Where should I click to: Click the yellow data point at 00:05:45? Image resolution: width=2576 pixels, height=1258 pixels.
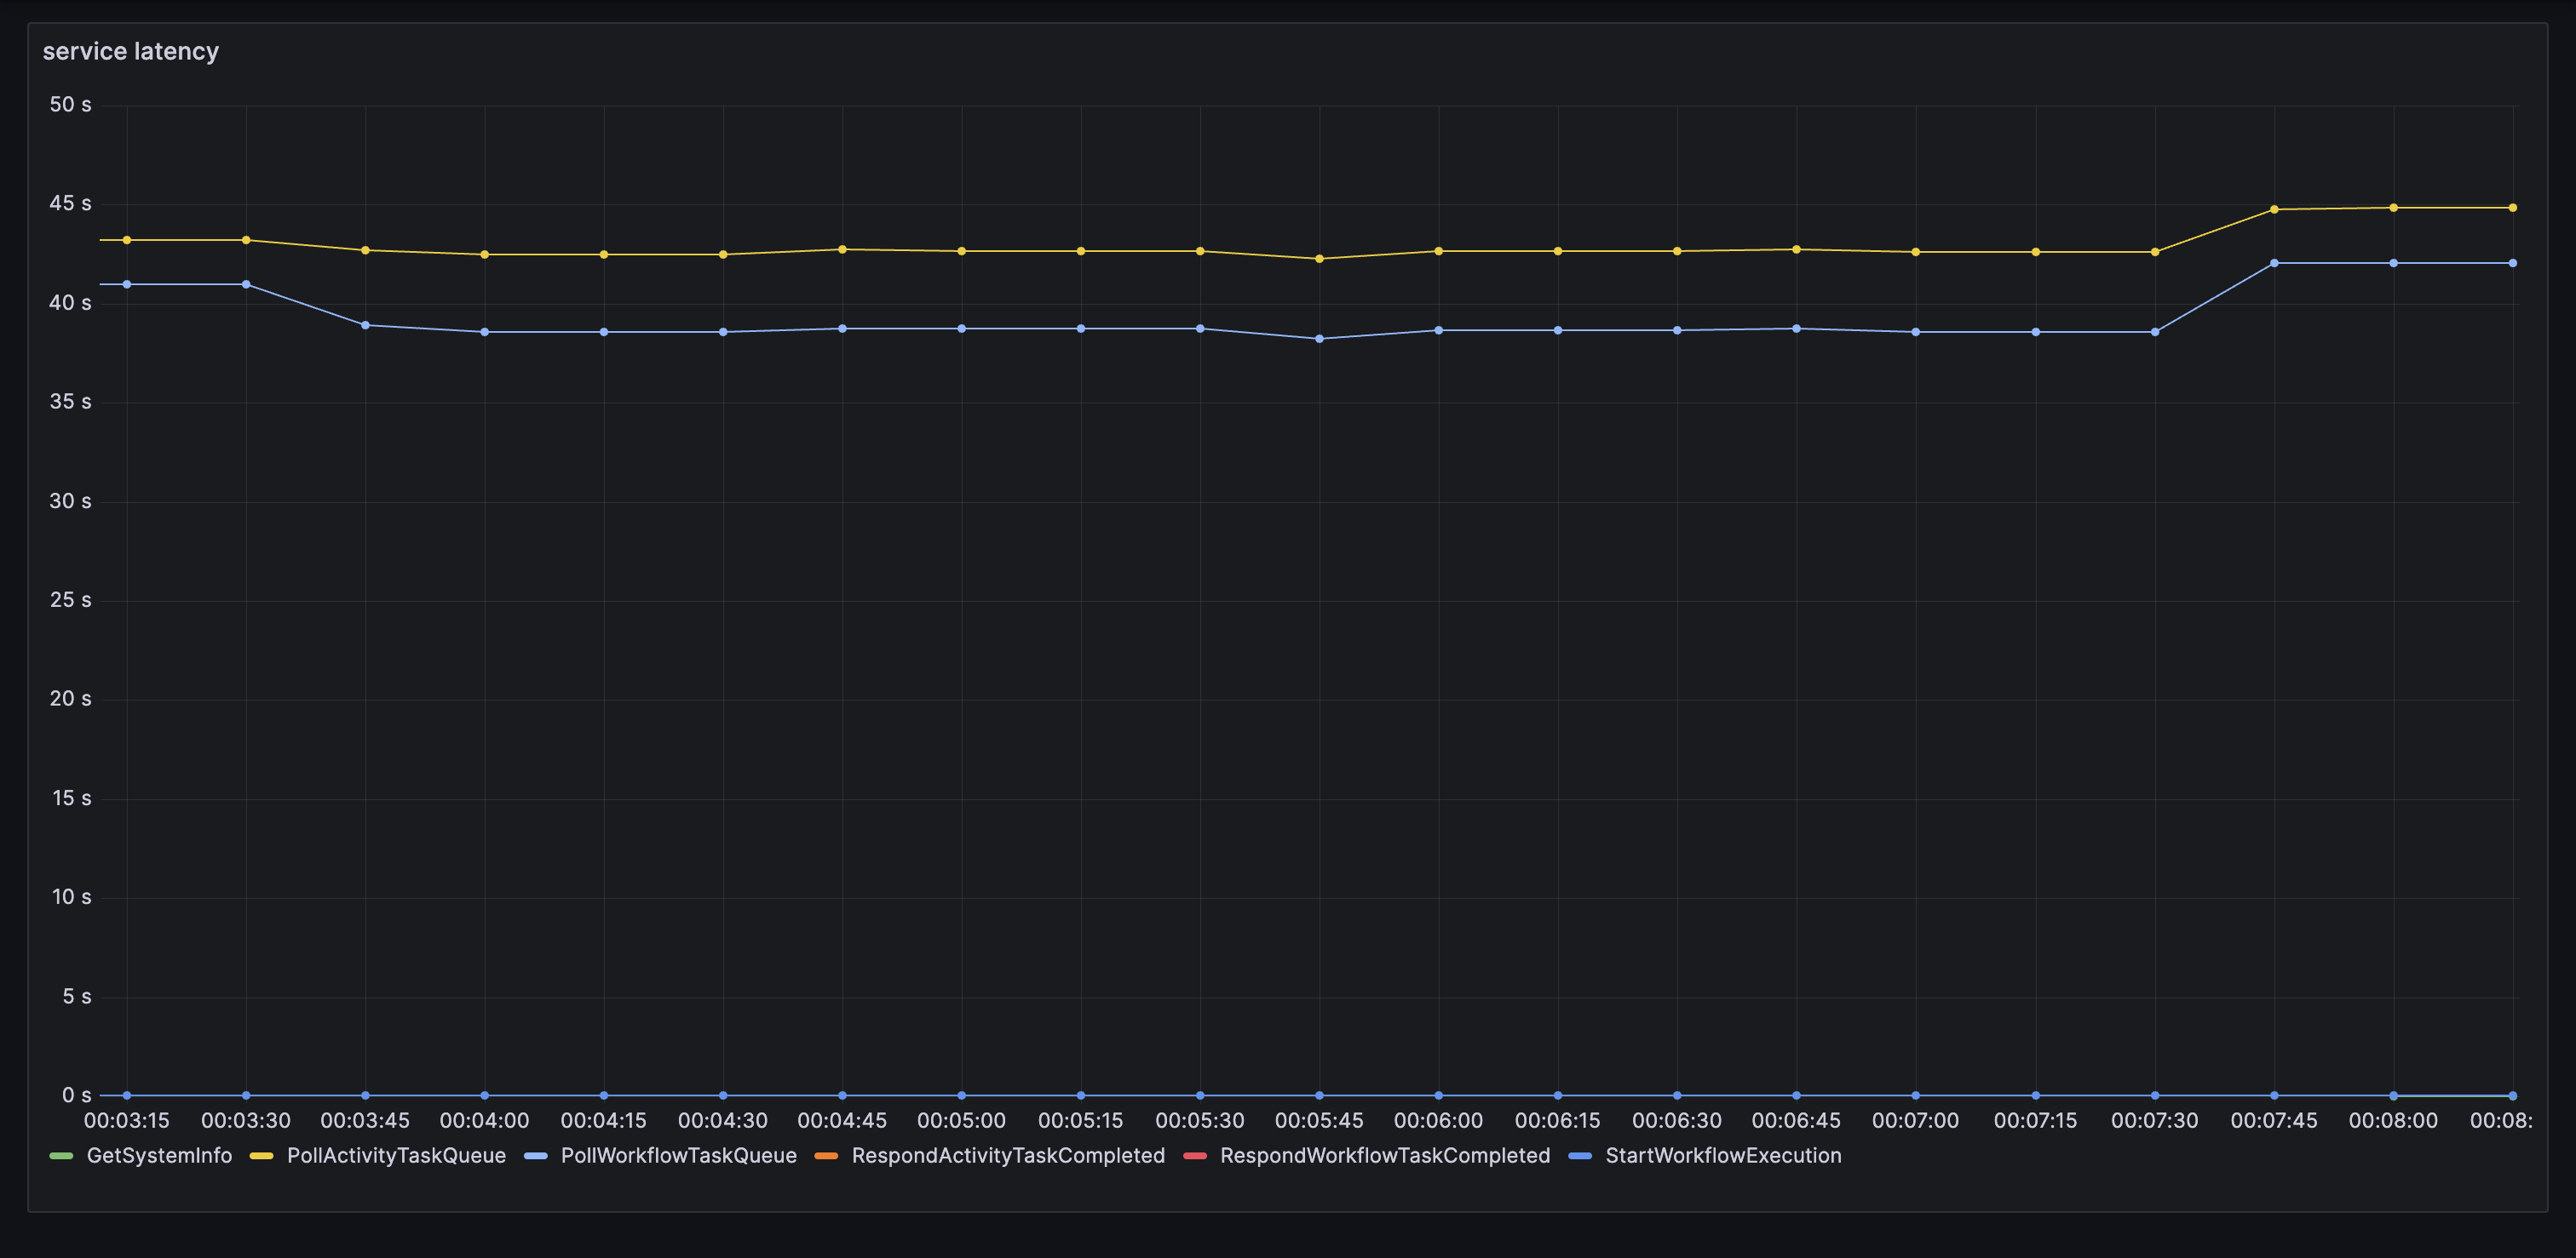(1319, 259)
